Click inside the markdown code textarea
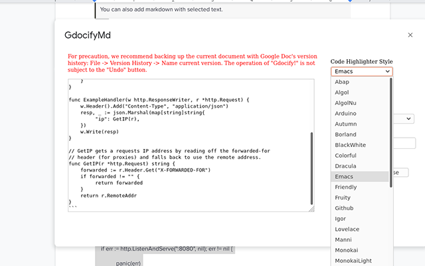This screenshot has width=425, height=266. pos(191,145)
